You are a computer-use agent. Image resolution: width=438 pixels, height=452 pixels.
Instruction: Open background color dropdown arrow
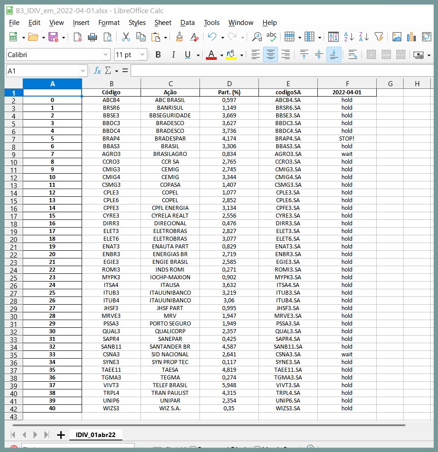242,55
